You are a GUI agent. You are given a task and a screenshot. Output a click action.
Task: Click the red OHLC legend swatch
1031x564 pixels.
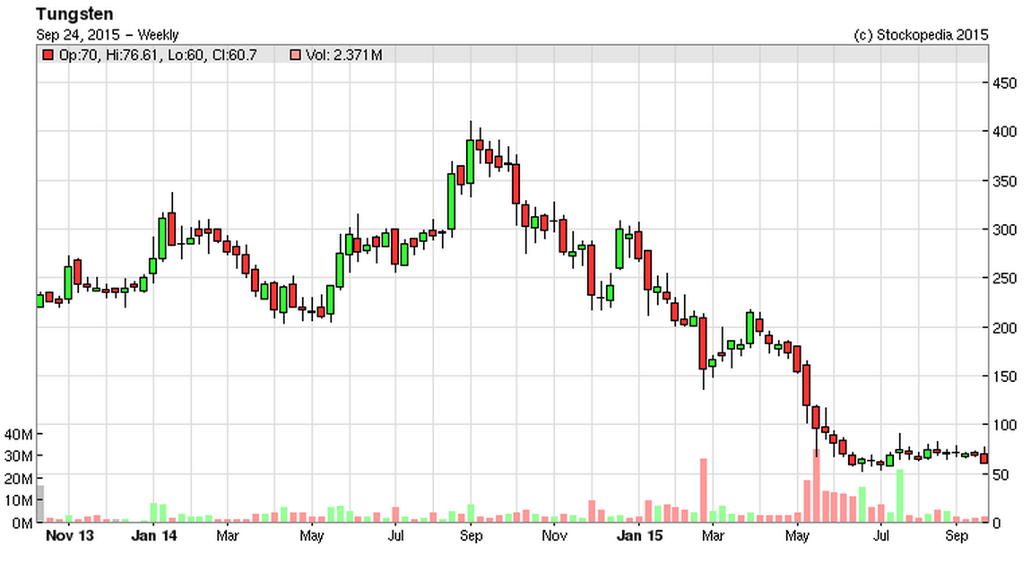48,56
